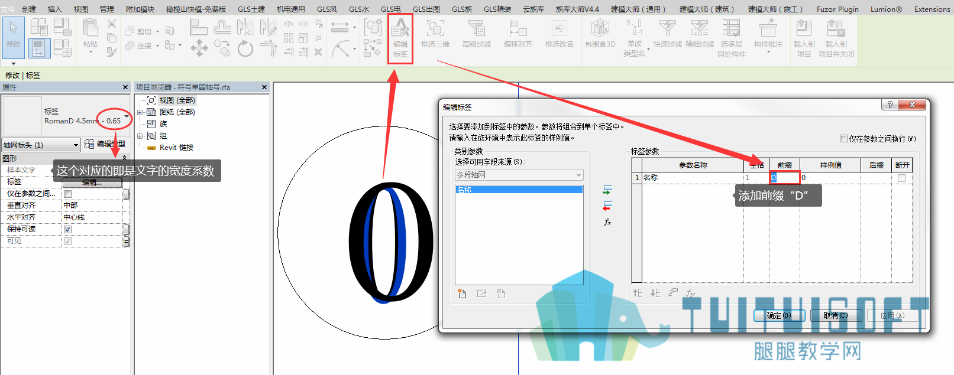
Task: Open the 连接 dropdown arrow
Action: (x=158, y=45)
